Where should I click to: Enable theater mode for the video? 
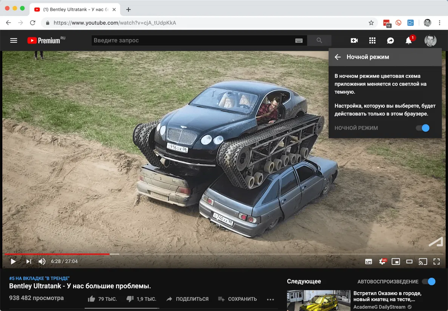(409, 261)
